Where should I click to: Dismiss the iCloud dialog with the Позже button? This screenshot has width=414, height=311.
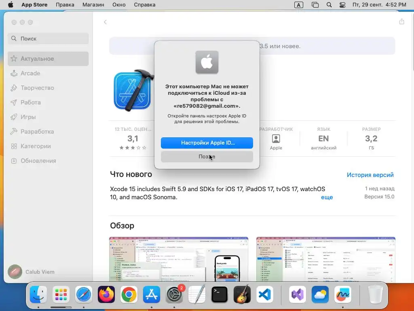[x=207, y=157]
